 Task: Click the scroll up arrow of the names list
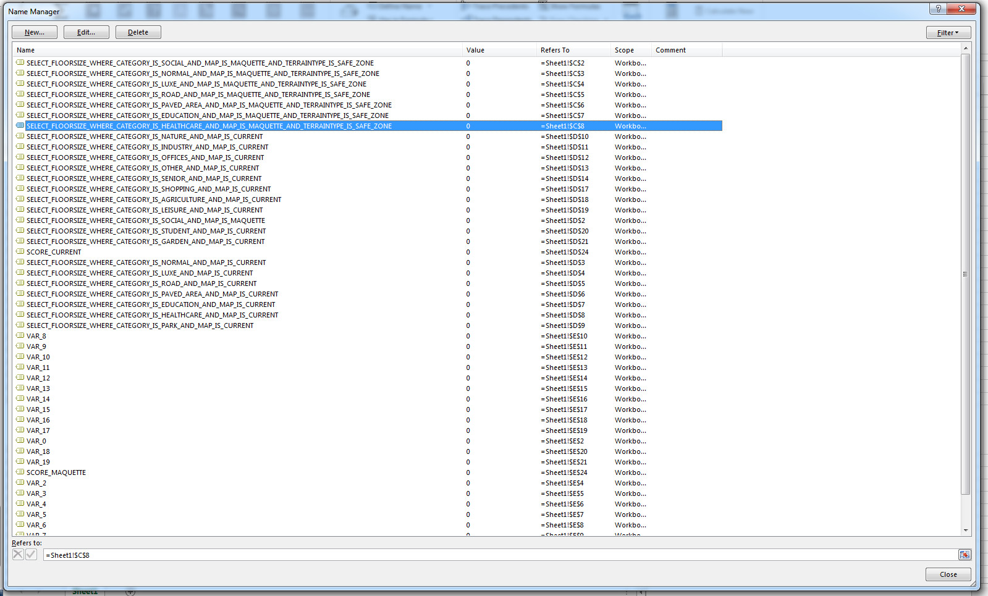click(x=965, y=48)
